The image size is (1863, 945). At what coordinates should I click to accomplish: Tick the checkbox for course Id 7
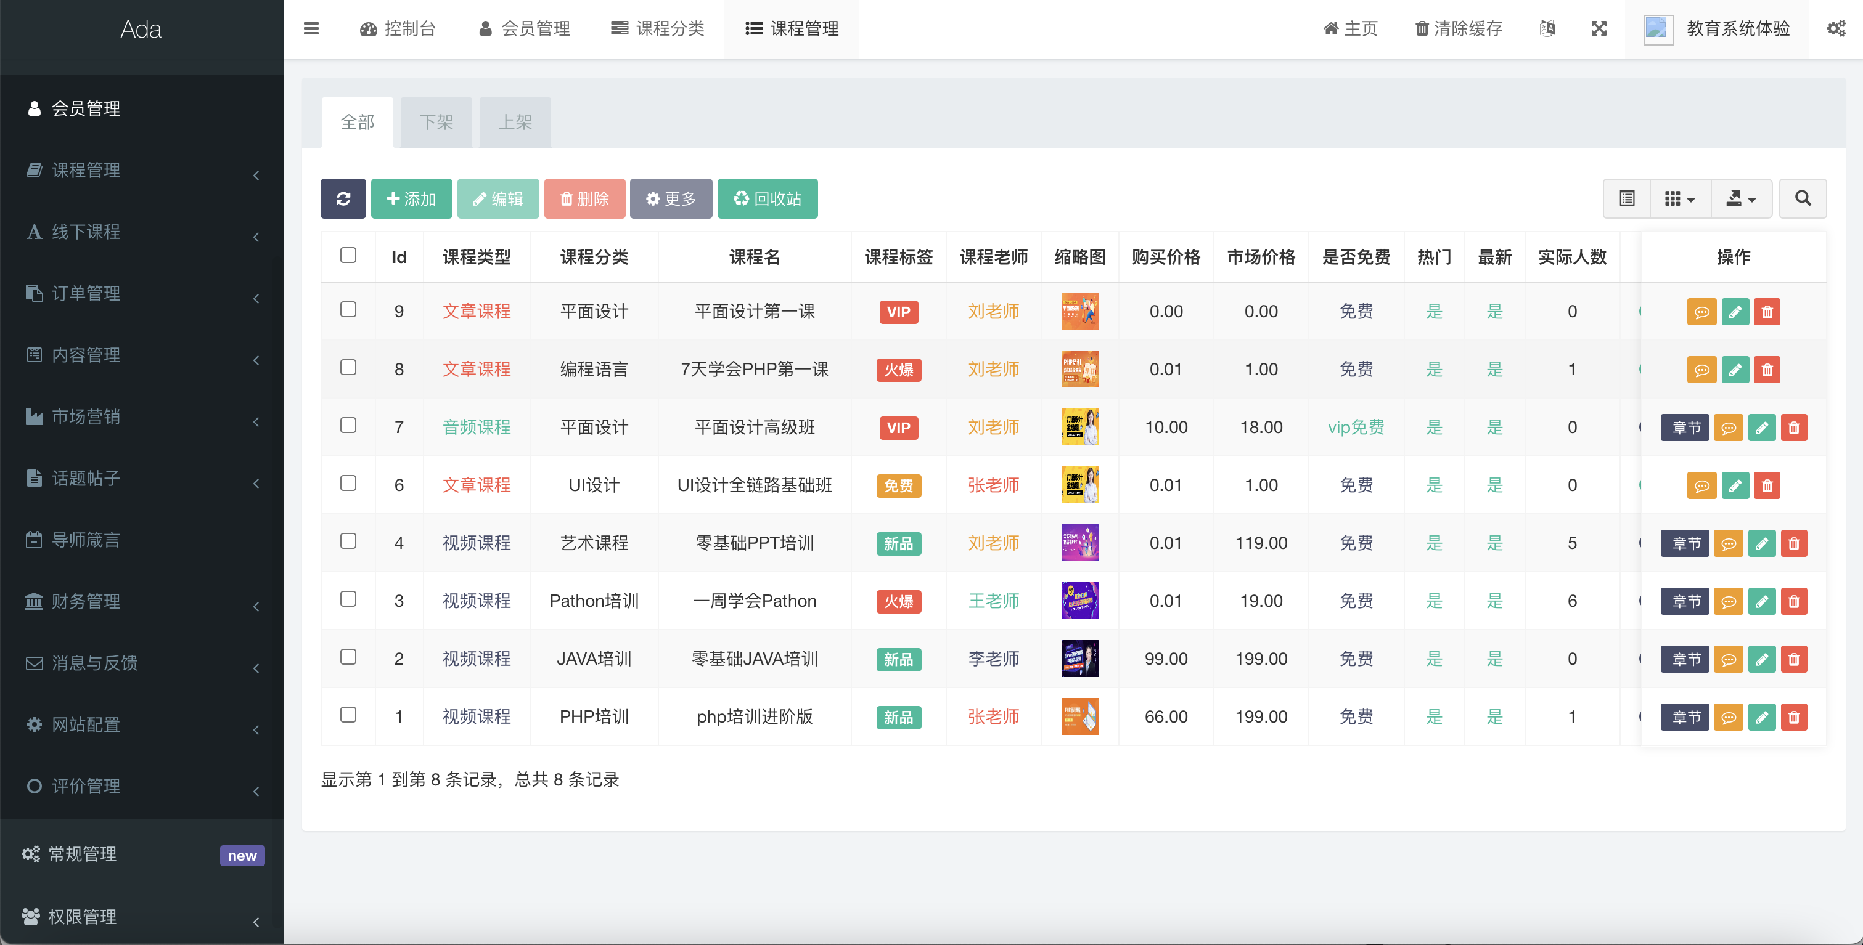point(348,426)
